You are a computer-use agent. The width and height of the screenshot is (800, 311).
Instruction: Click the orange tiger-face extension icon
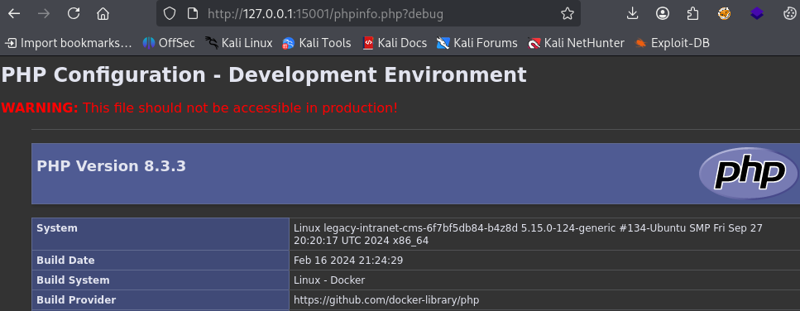pyautogui.click(x=724, y=14)
